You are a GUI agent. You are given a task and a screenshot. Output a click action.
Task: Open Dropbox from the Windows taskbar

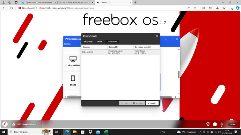pos(90,132)
